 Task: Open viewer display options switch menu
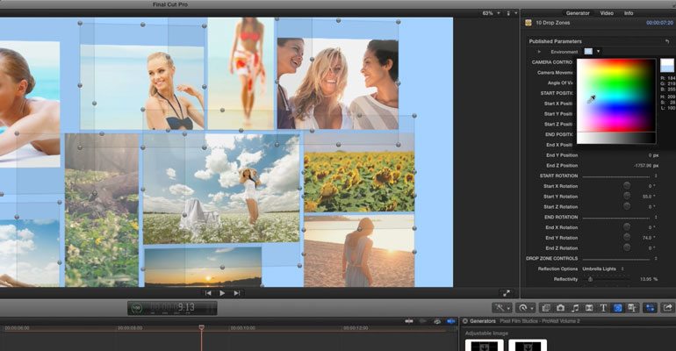tap(512, 13)
